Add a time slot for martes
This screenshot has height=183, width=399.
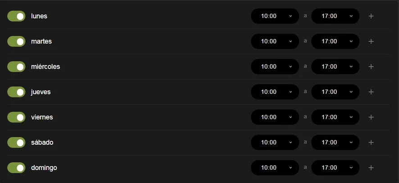click(371, 41)
